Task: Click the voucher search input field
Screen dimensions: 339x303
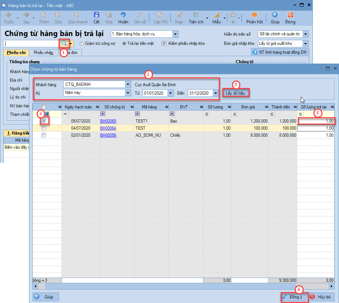Action: 31,43
